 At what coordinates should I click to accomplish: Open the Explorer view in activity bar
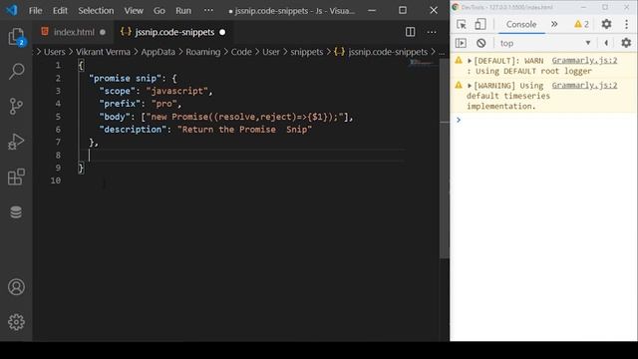(16, 37)
